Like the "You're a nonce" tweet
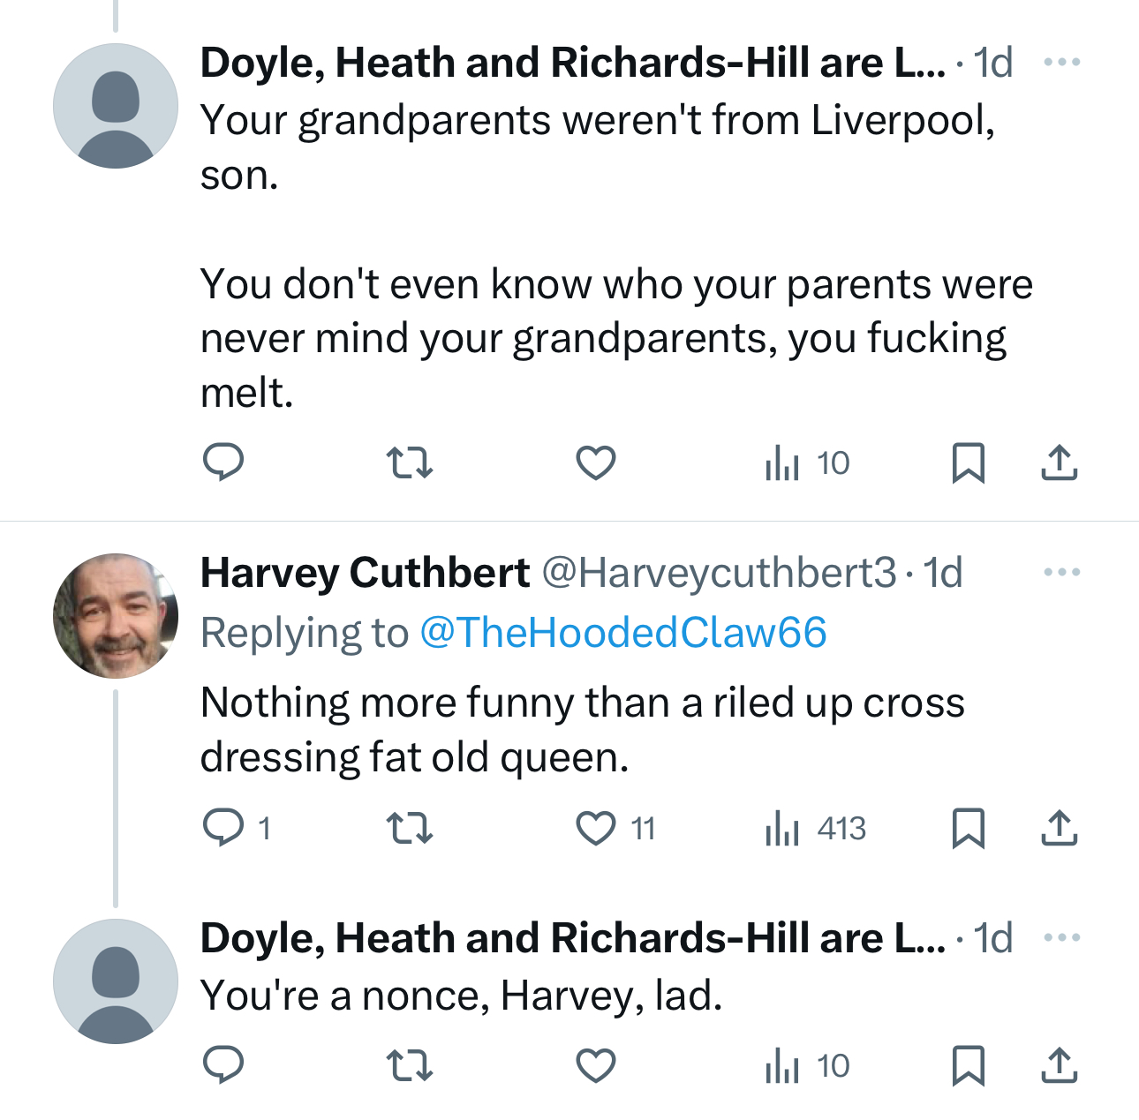 (x=596, y=1065)
